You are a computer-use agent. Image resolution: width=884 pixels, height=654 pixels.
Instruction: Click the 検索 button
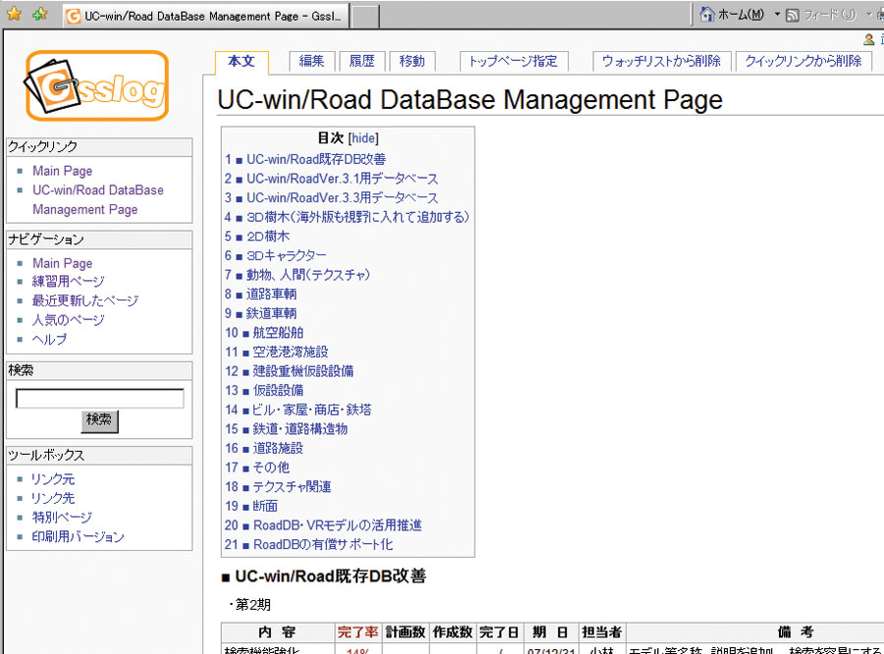(99, 420)
